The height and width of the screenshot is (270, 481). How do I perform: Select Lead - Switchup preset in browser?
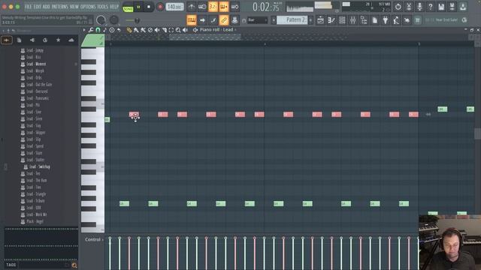click(x=40, y=166)
